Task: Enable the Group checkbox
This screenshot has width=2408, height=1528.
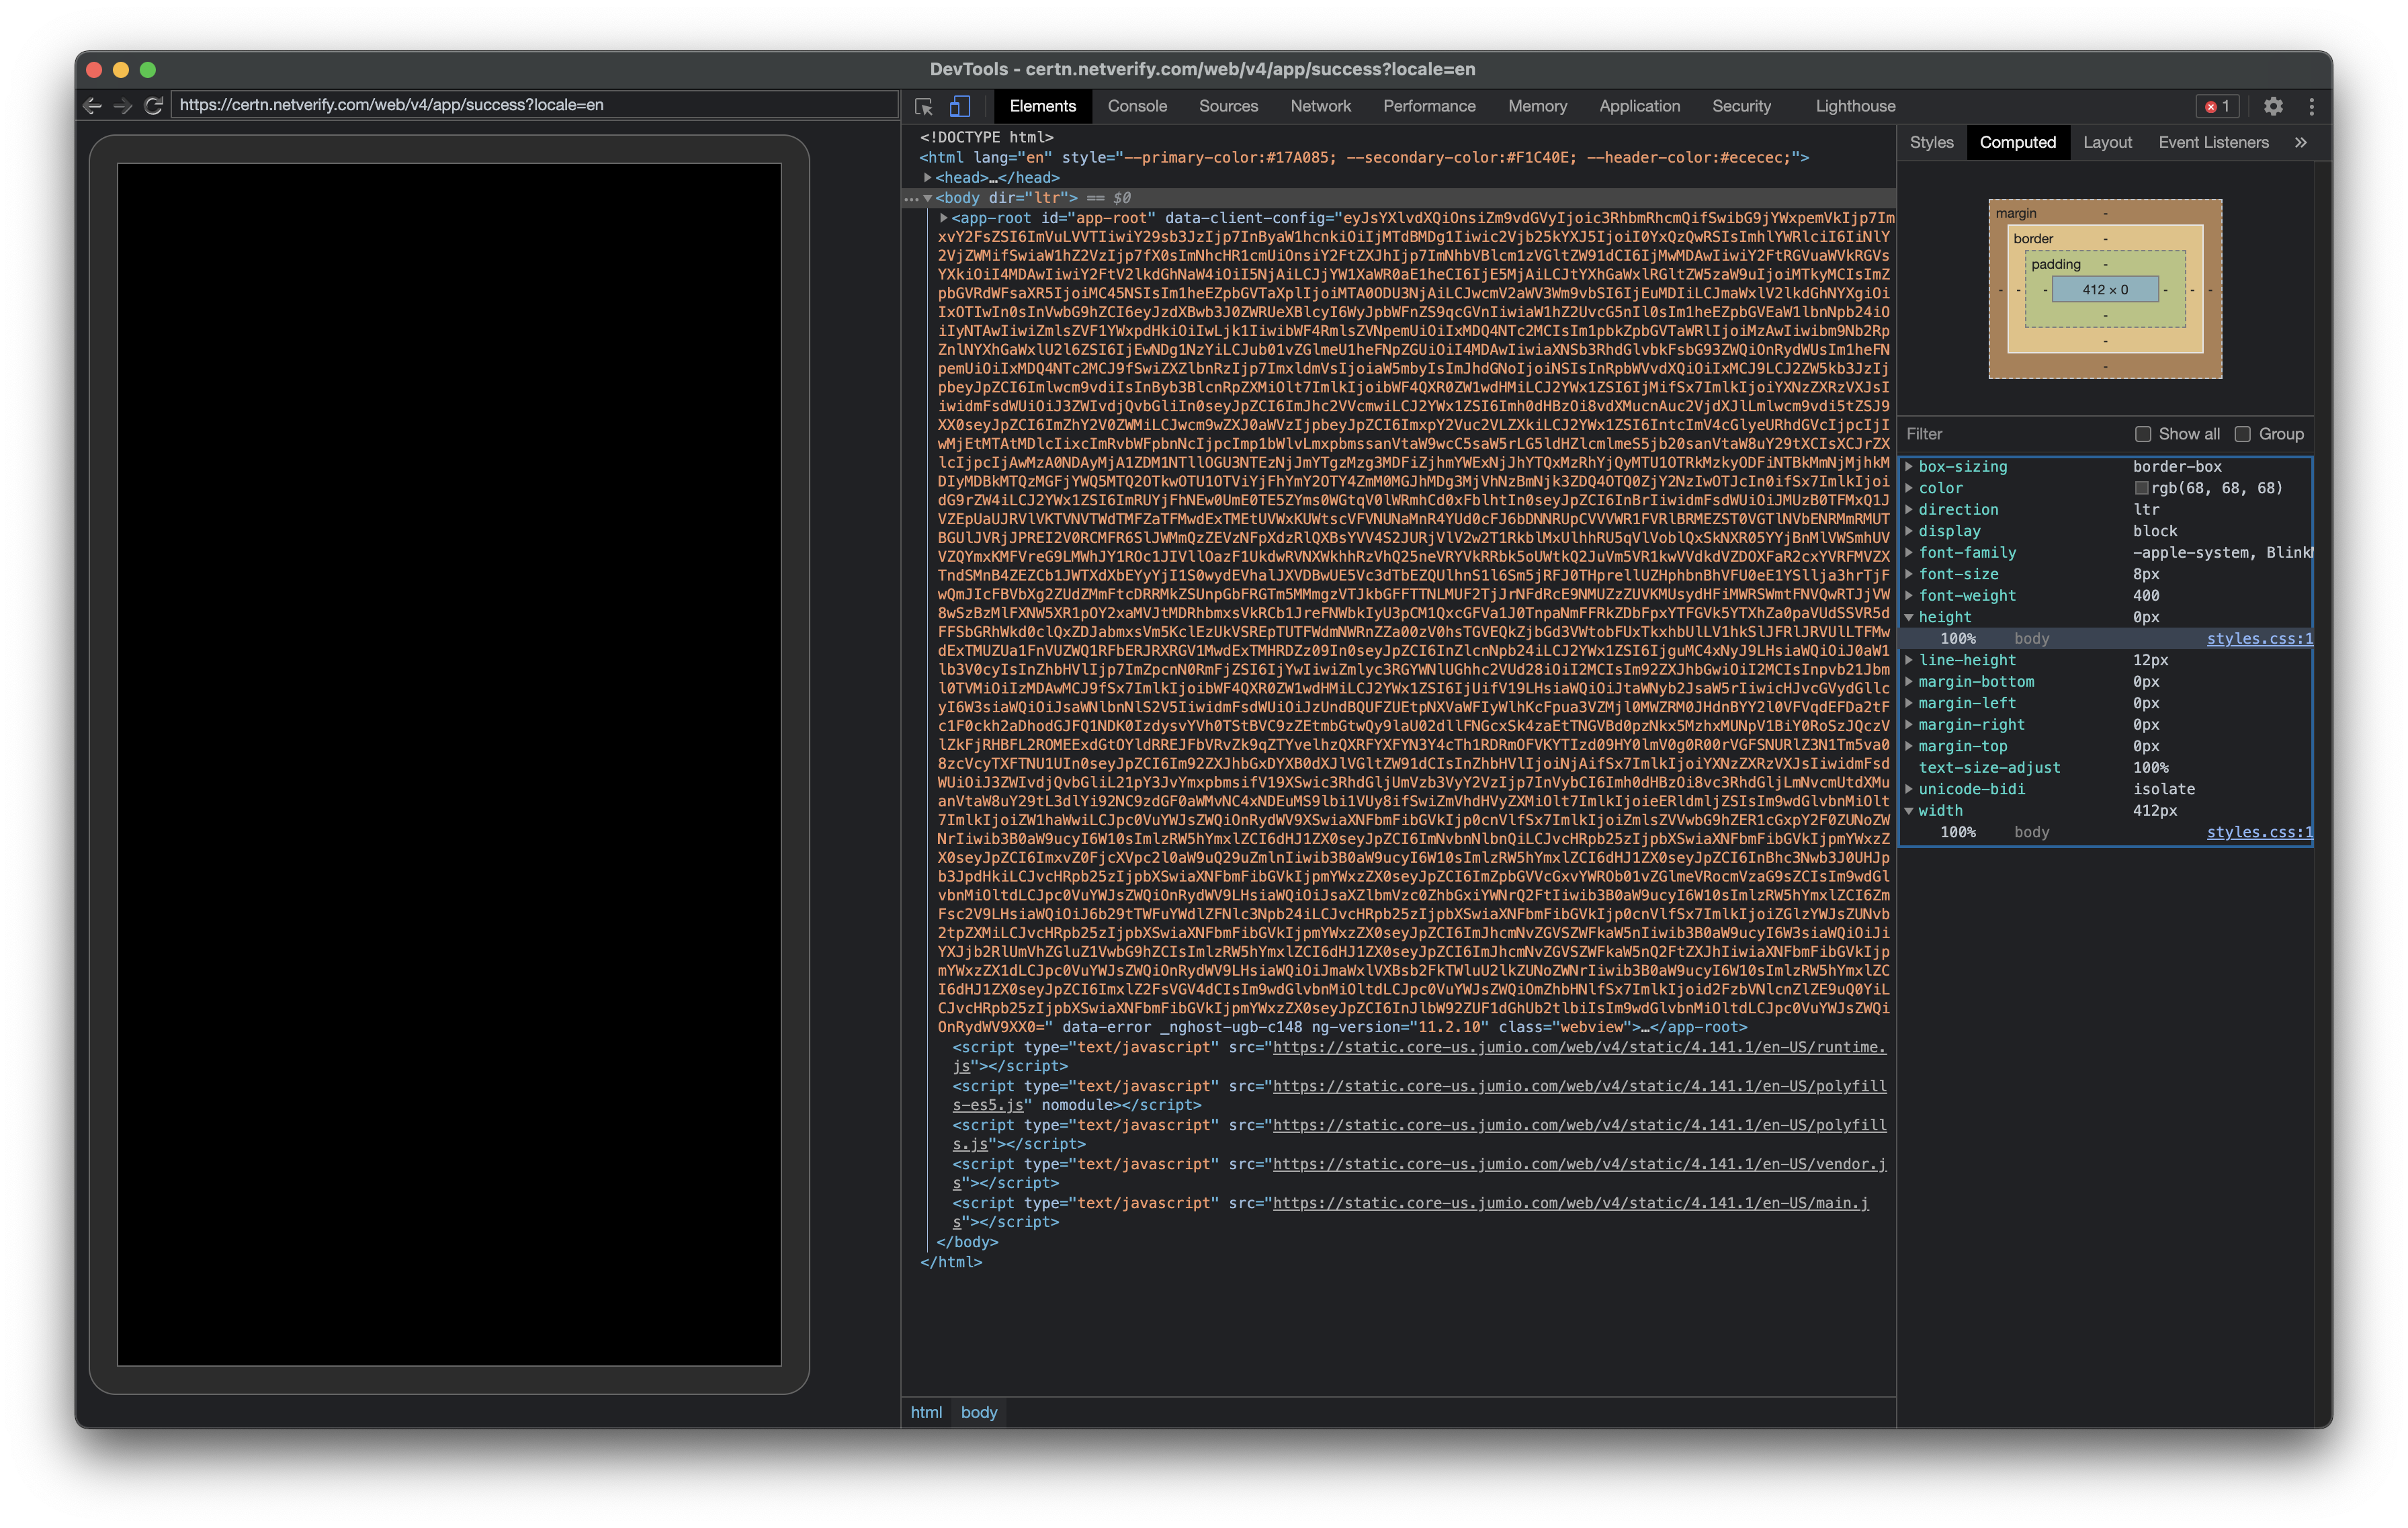Action: click(x=2243, y=434)
